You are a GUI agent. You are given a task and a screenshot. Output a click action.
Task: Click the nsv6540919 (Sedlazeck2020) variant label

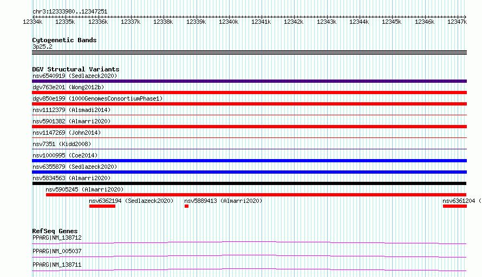coord(75,76)
